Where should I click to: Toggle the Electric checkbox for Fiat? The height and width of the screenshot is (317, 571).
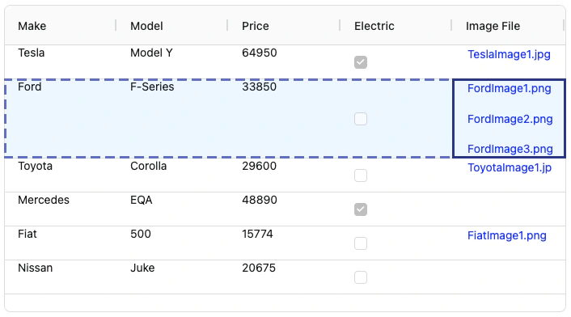point(361,243)
